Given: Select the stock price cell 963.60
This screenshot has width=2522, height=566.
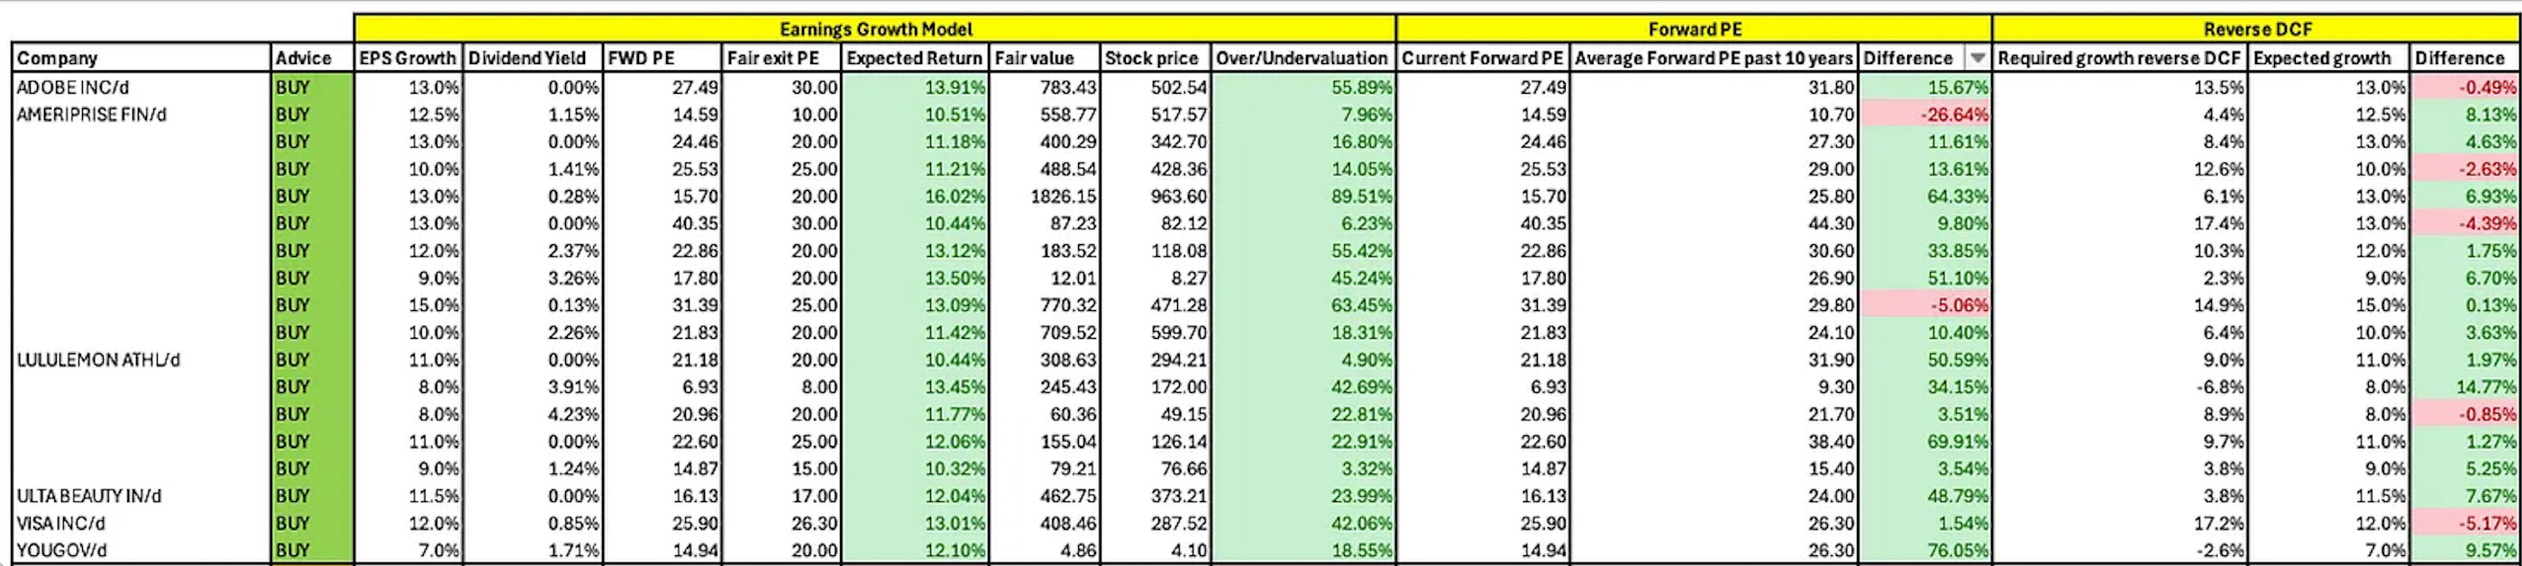Looking at the screenshot, I should tap(1156, 196).
